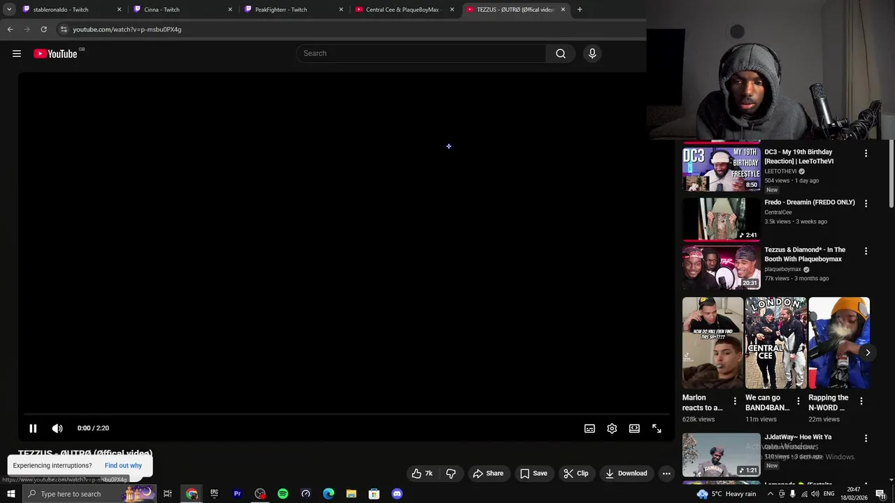The height and width of the screenshot is (503, 895).
Task: Start voice search with the microphone icon
Action: (x=592, y=54)
